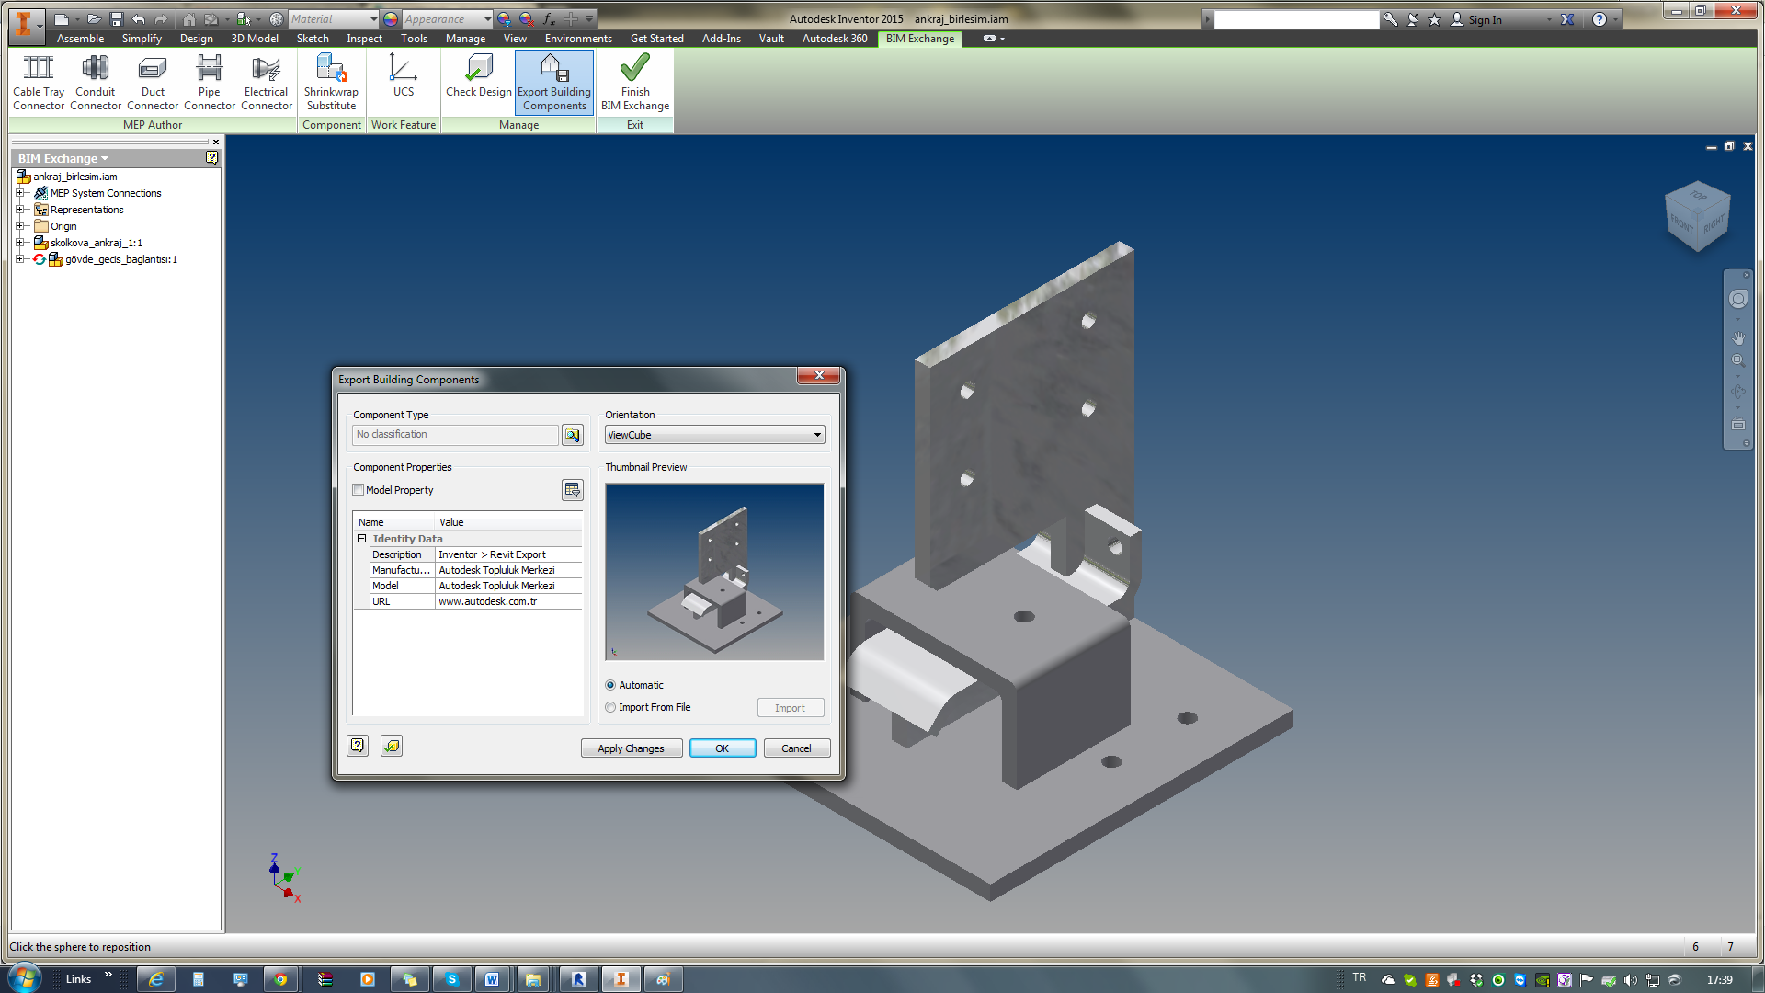Viewport: 1765px width, 993px height.
Task: Click the search field in title bar
Action: point(1296,19)
